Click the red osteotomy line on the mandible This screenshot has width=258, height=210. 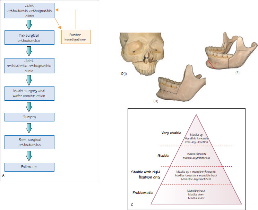(x=211, y=64)
